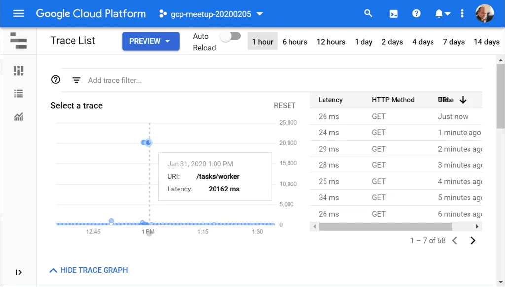Open the PREVIEW dropdown button
The image size is (505, 287).
[x=150, y=41]
